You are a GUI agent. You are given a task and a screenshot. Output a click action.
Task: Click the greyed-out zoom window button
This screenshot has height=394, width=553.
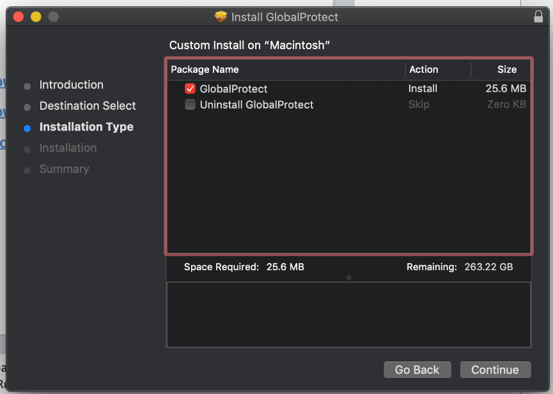pos(53,17)
